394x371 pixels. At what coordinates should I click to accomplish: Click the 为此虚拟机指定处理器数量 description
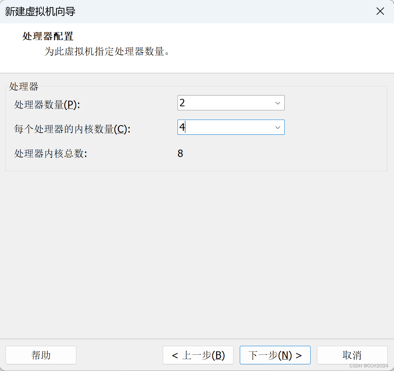coord(107,51)
